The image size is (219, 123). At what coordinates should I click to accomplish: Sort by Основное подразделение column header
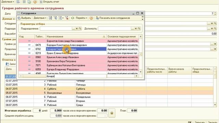pyautogui.click(x=123, y=37)
